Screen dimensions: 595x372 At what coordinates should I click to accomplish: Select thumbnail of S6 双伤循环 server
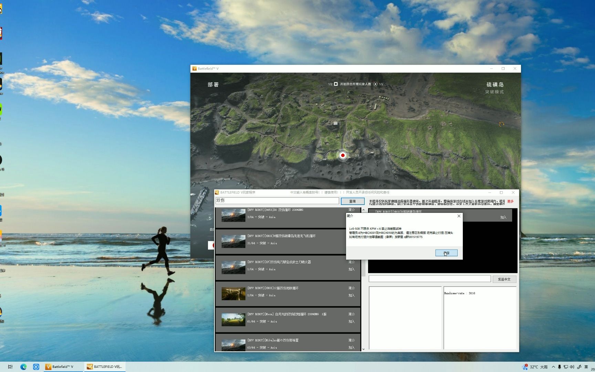(233, 215)
